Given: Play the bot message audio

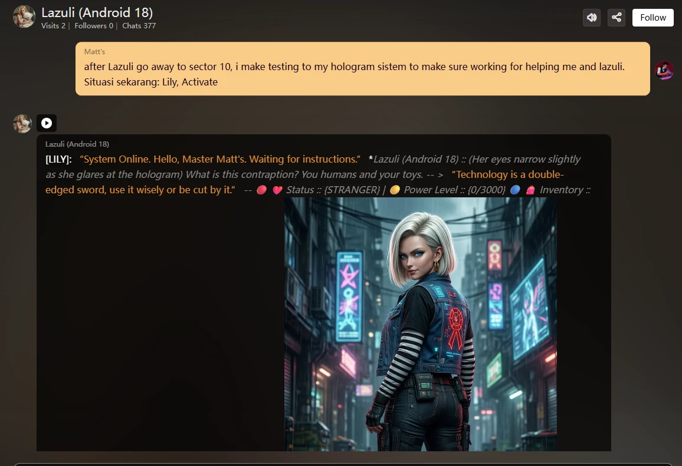Looking at the screenshot, I should (x=47, y=123).
